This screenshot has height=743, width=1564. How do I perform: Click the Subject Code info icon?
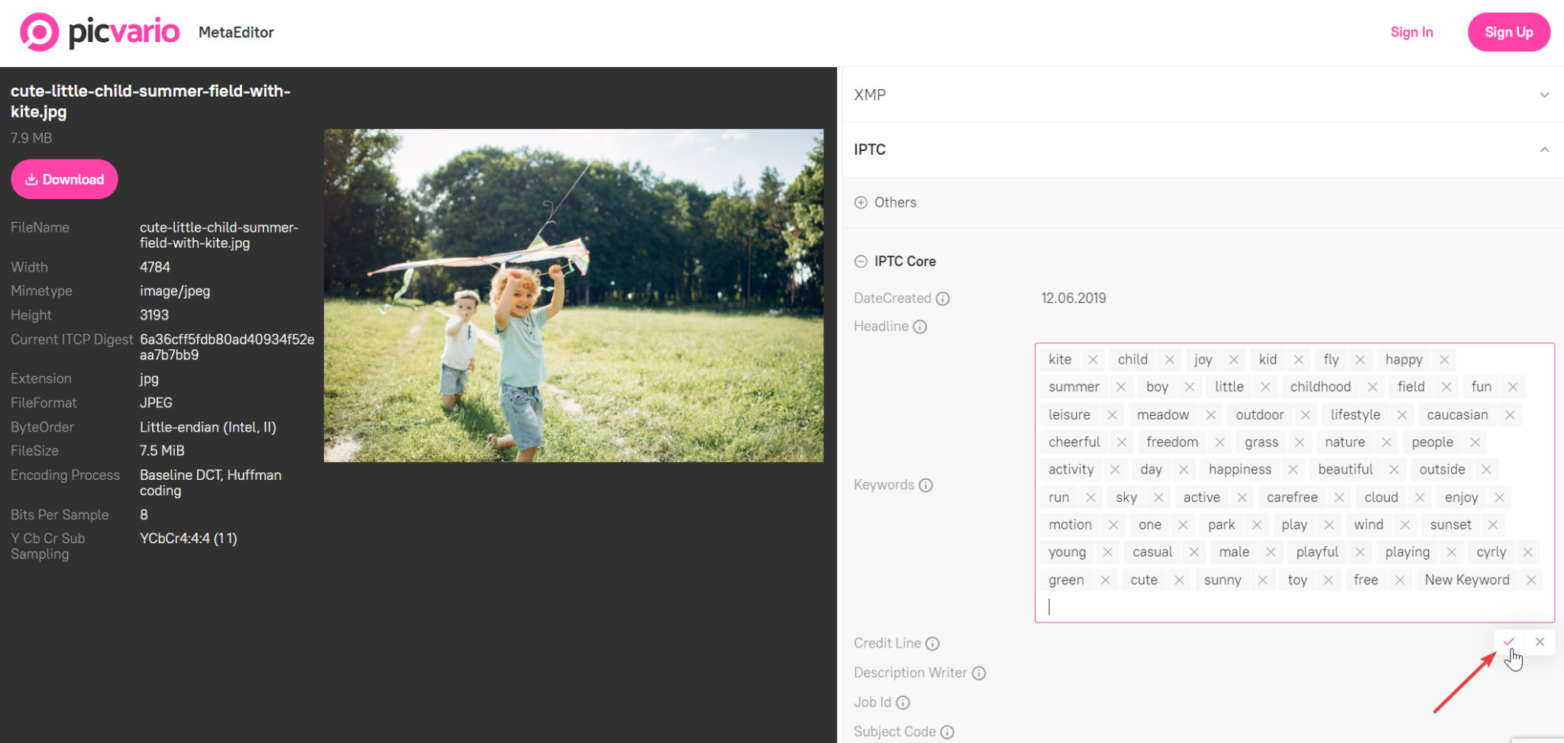[947, 732]
